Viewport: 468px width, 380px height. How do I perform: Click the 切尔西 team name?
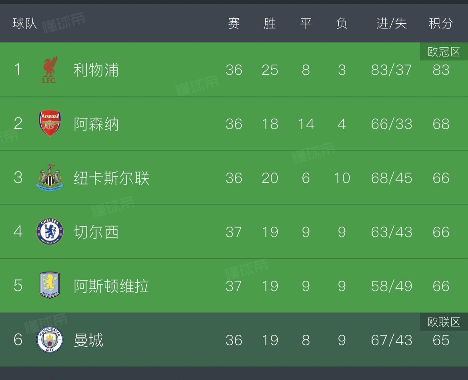point(96,232)
